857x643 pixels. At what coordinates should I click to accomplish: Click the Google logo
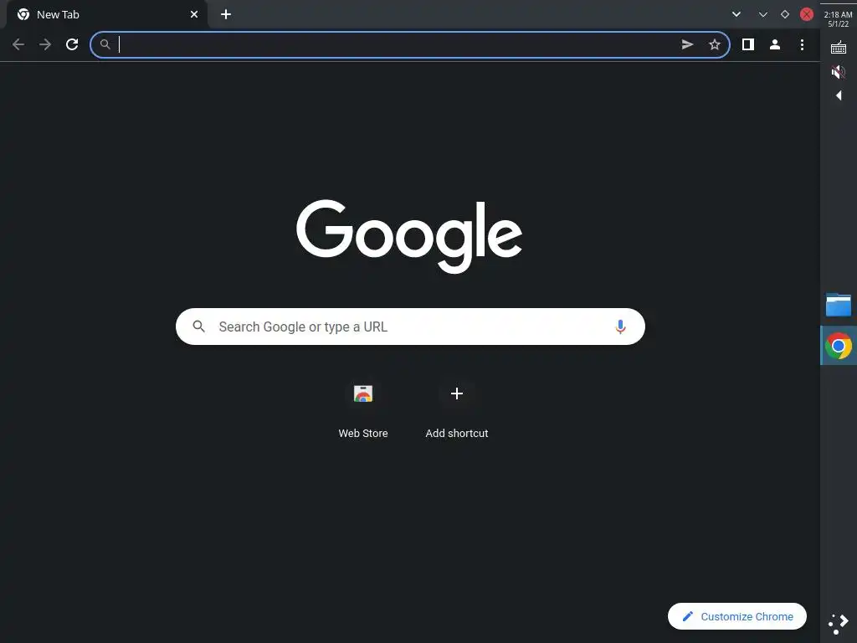point(409,236)
